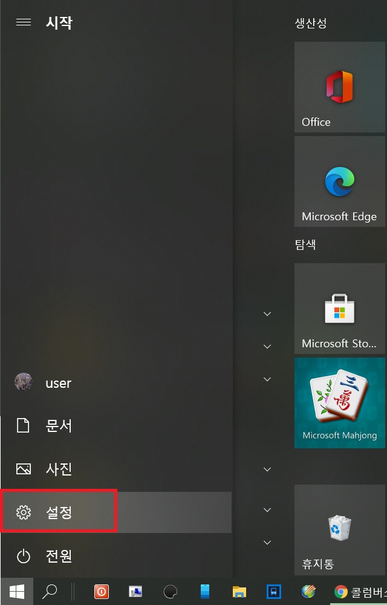Open the Microsoft Store tile
Screen dimensions: 387x605
pyautogui.click(x=340, y=309)
